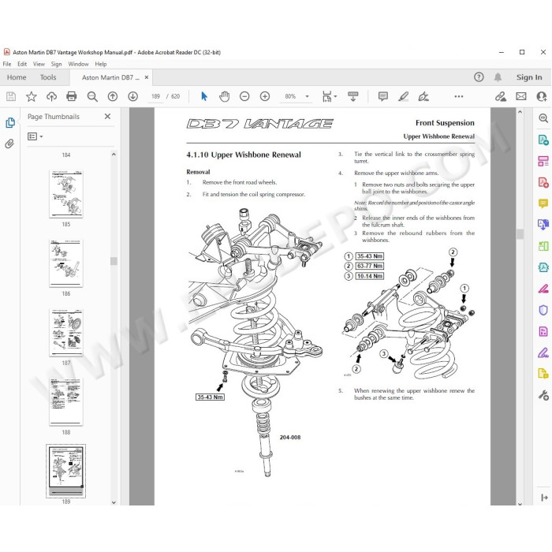552x552 pixels.
Task: Open the Help question mark icon
Action: [479, 77]
